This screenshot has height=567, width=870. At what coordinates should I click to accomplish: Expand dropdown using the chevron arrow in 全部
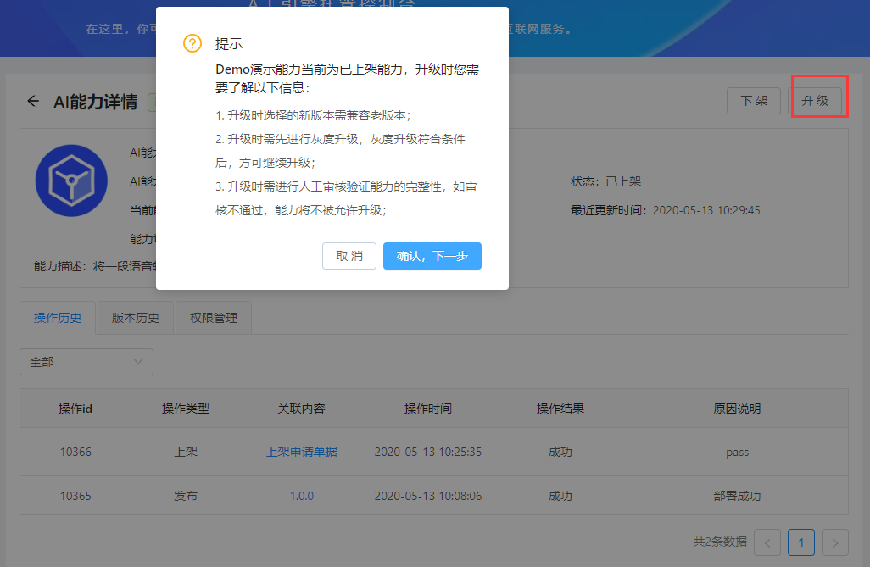coord(138,362)
